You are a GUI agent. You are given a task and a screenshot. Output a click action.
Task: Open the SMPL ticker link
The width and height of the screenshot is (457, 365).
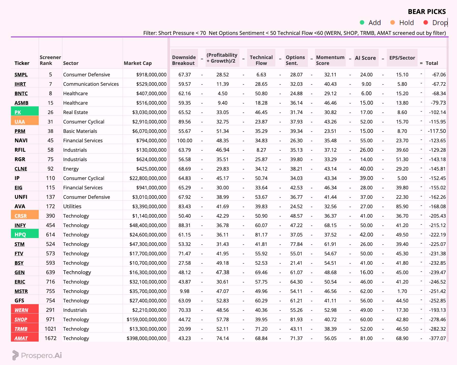[x=21, y=75]
